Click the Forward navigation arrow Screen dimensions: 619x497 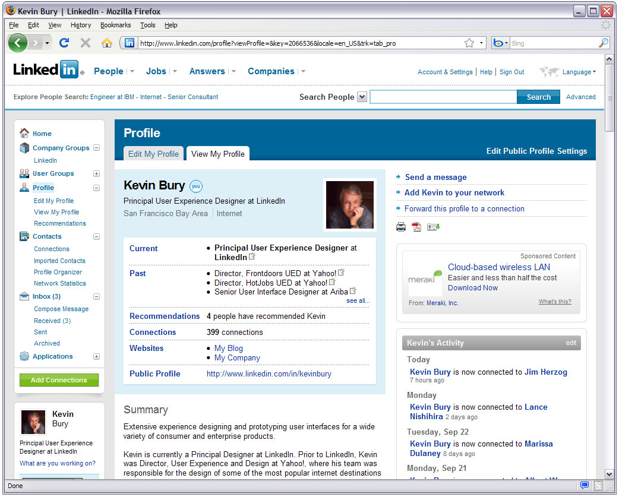click(35, 43)
